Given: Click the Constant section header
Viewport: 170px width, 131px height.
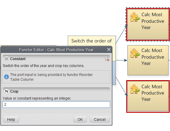Looking at the screenshot, I should pos(56,59).
